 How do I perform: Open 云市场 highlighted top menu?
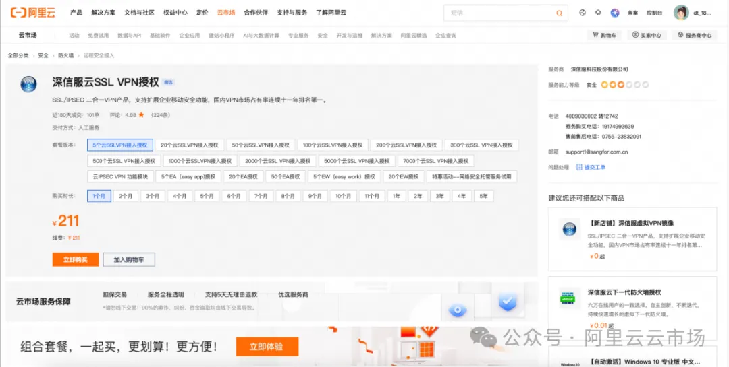226,13
